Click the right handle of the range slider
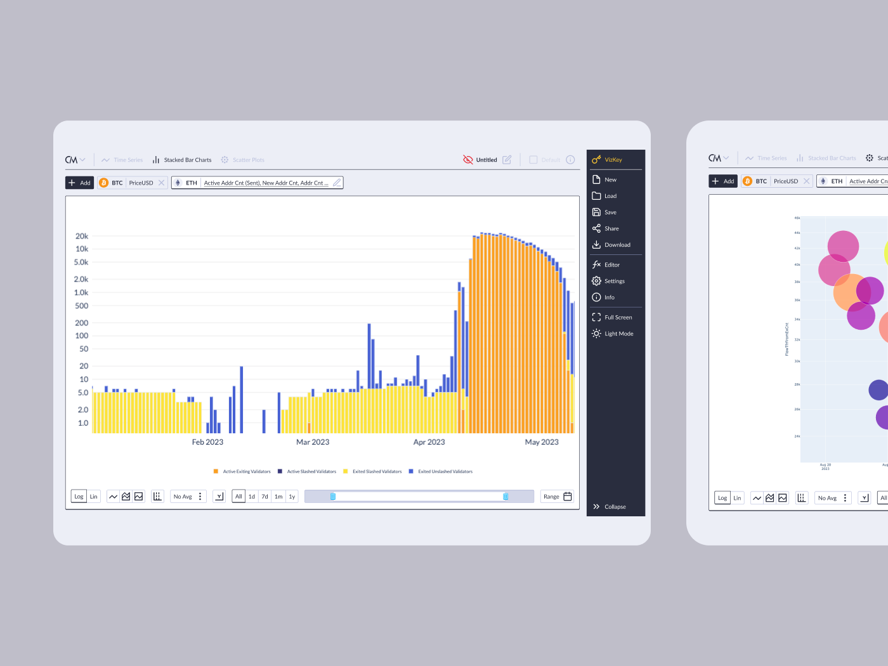Viewport: 888px width, 666px height. point(506,497)
